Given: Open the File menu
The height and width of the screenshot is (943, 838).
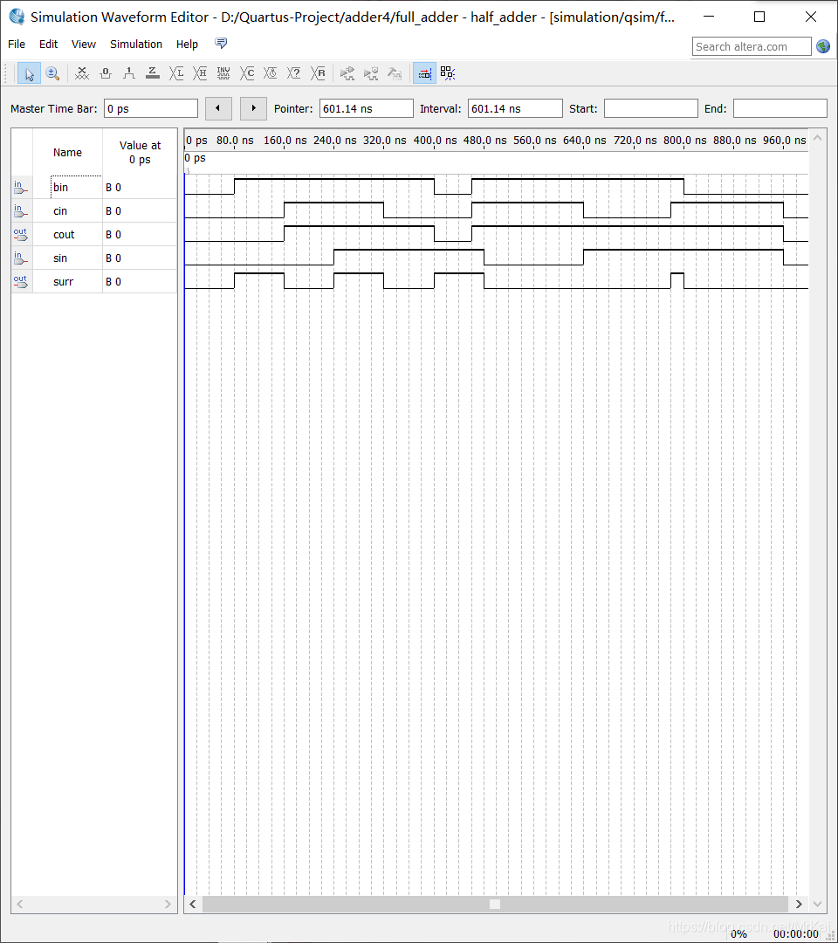Looking at the screenshot, I should tap(17, 44).
